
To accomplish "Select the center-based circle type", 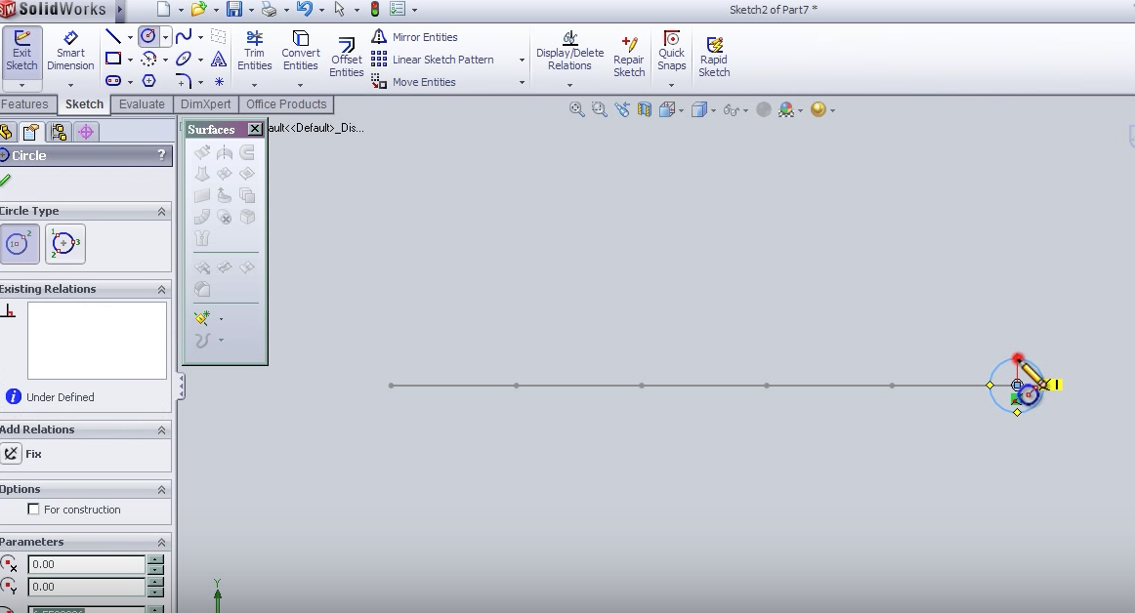I will [x=19, y=244].
